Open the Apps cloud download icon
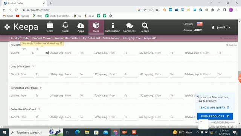This screenshot has height=136, width=241. coord(81,27)
